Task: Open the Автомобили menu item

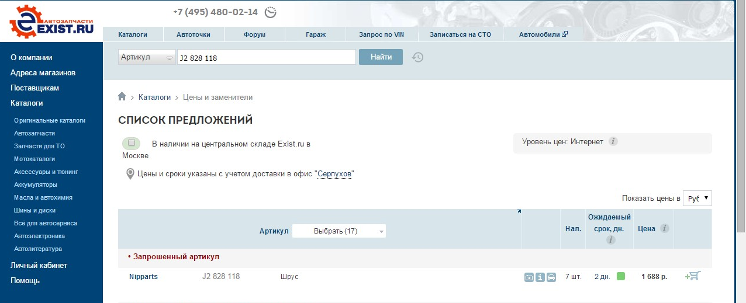Action: pos(540,34)
